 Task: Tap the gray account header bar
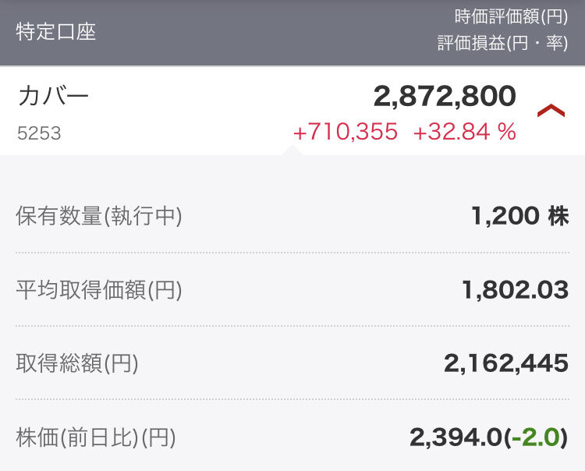click(x=292, y=33)
